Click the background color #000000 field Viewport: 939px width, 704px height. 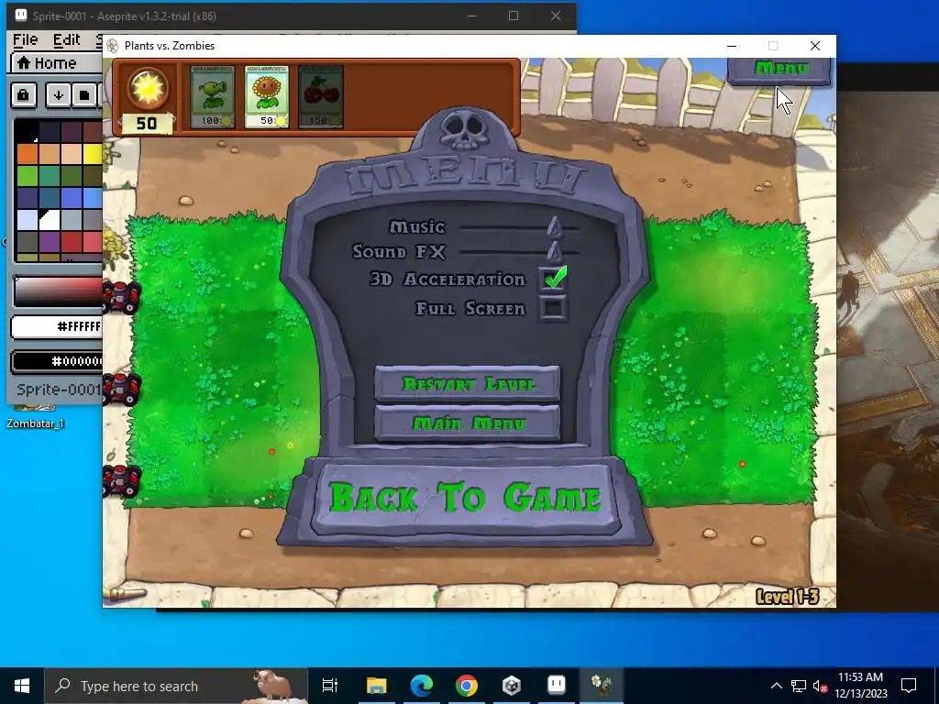(x=57, y=361)
